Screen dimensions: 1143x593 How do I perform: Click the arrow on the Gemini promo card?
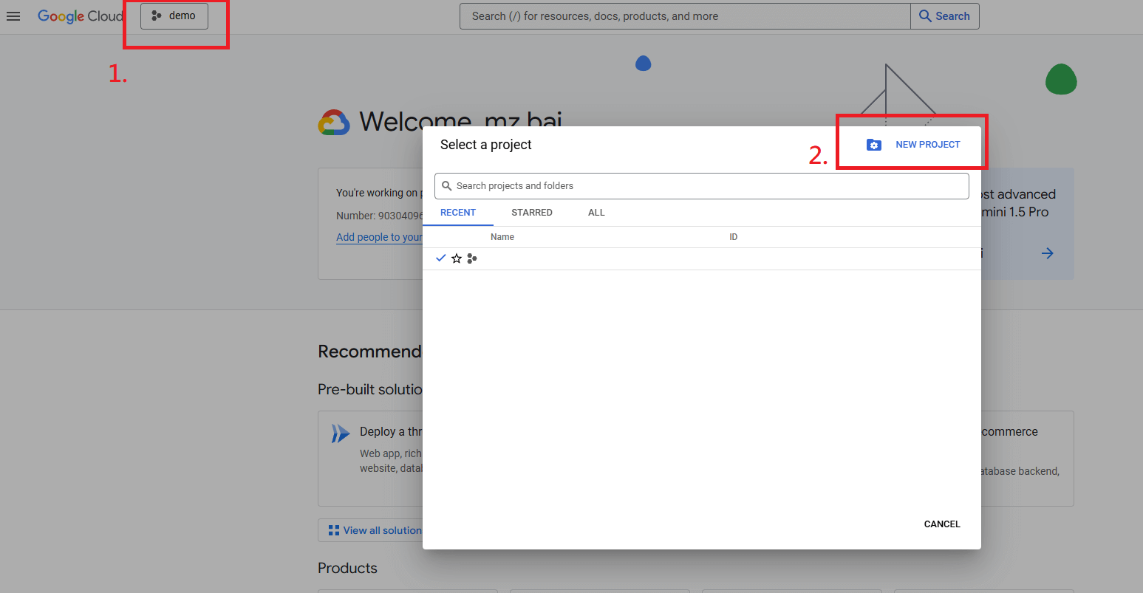click(1048, 253)
